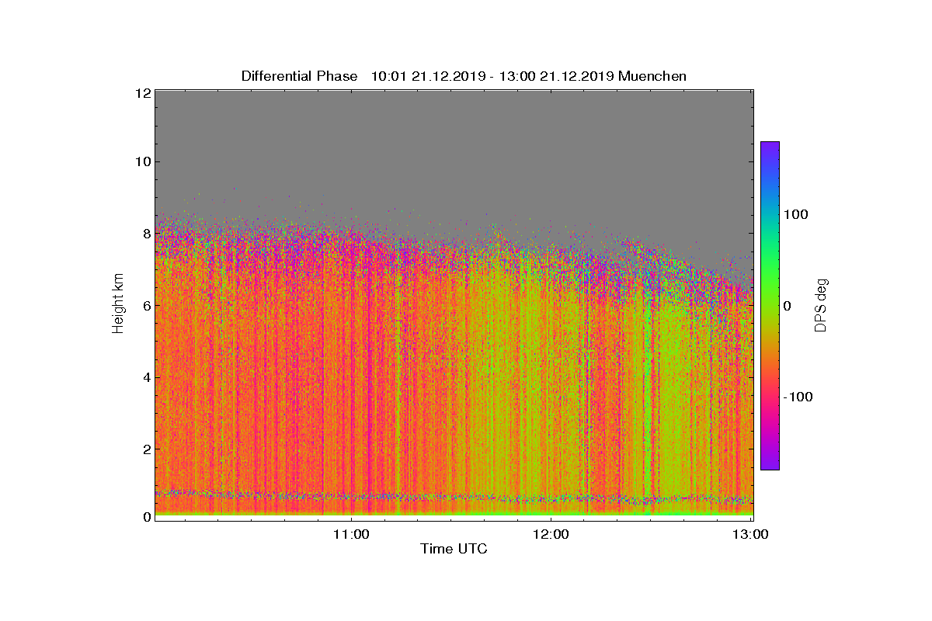Click the '2' height tick label
The width and height of the screenshot is (932, 621).
[145, 449]
